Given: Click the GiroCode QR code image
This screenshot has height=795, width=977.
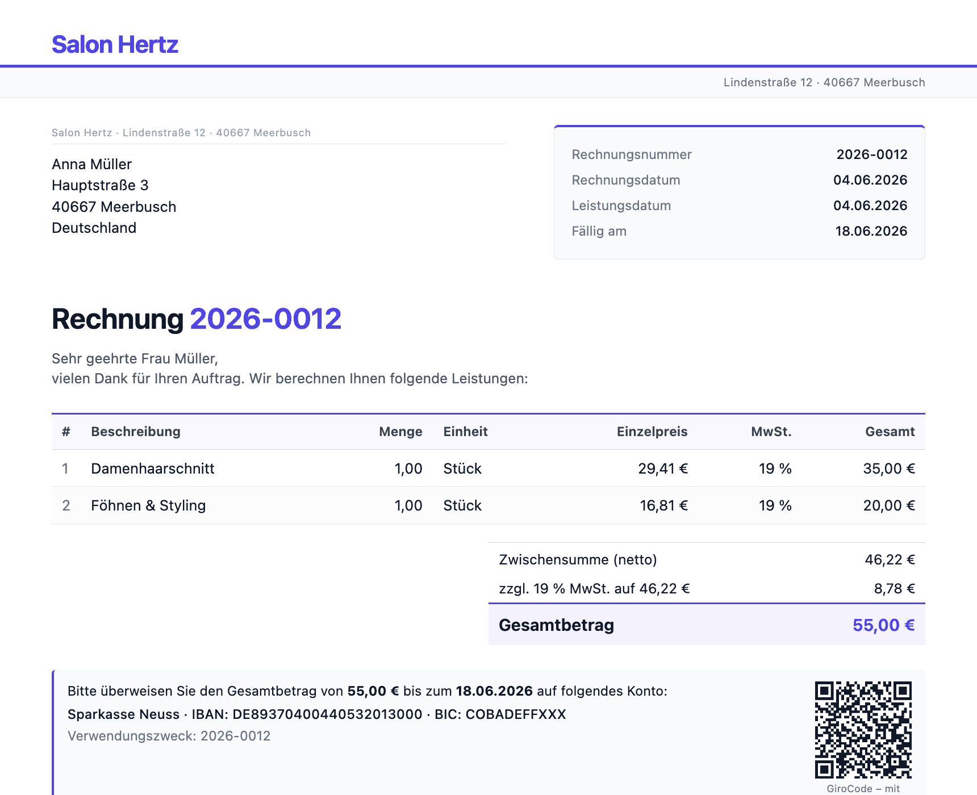Looking at the screenshot, I should (x=863, y=730).
